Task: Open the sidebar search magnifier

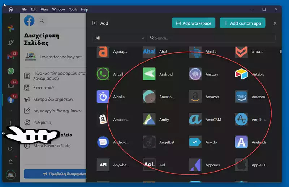Action: [x=10, y=149]
